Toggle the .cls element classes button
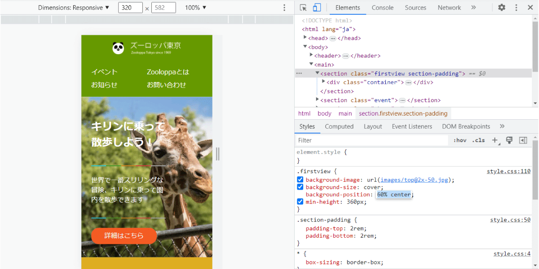 [x=479, y=140]
